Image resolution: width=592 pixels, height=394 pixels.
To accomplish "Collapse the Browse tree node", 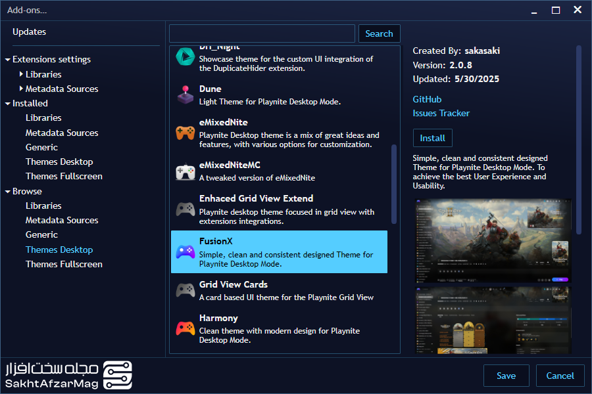I will [7, 192].
